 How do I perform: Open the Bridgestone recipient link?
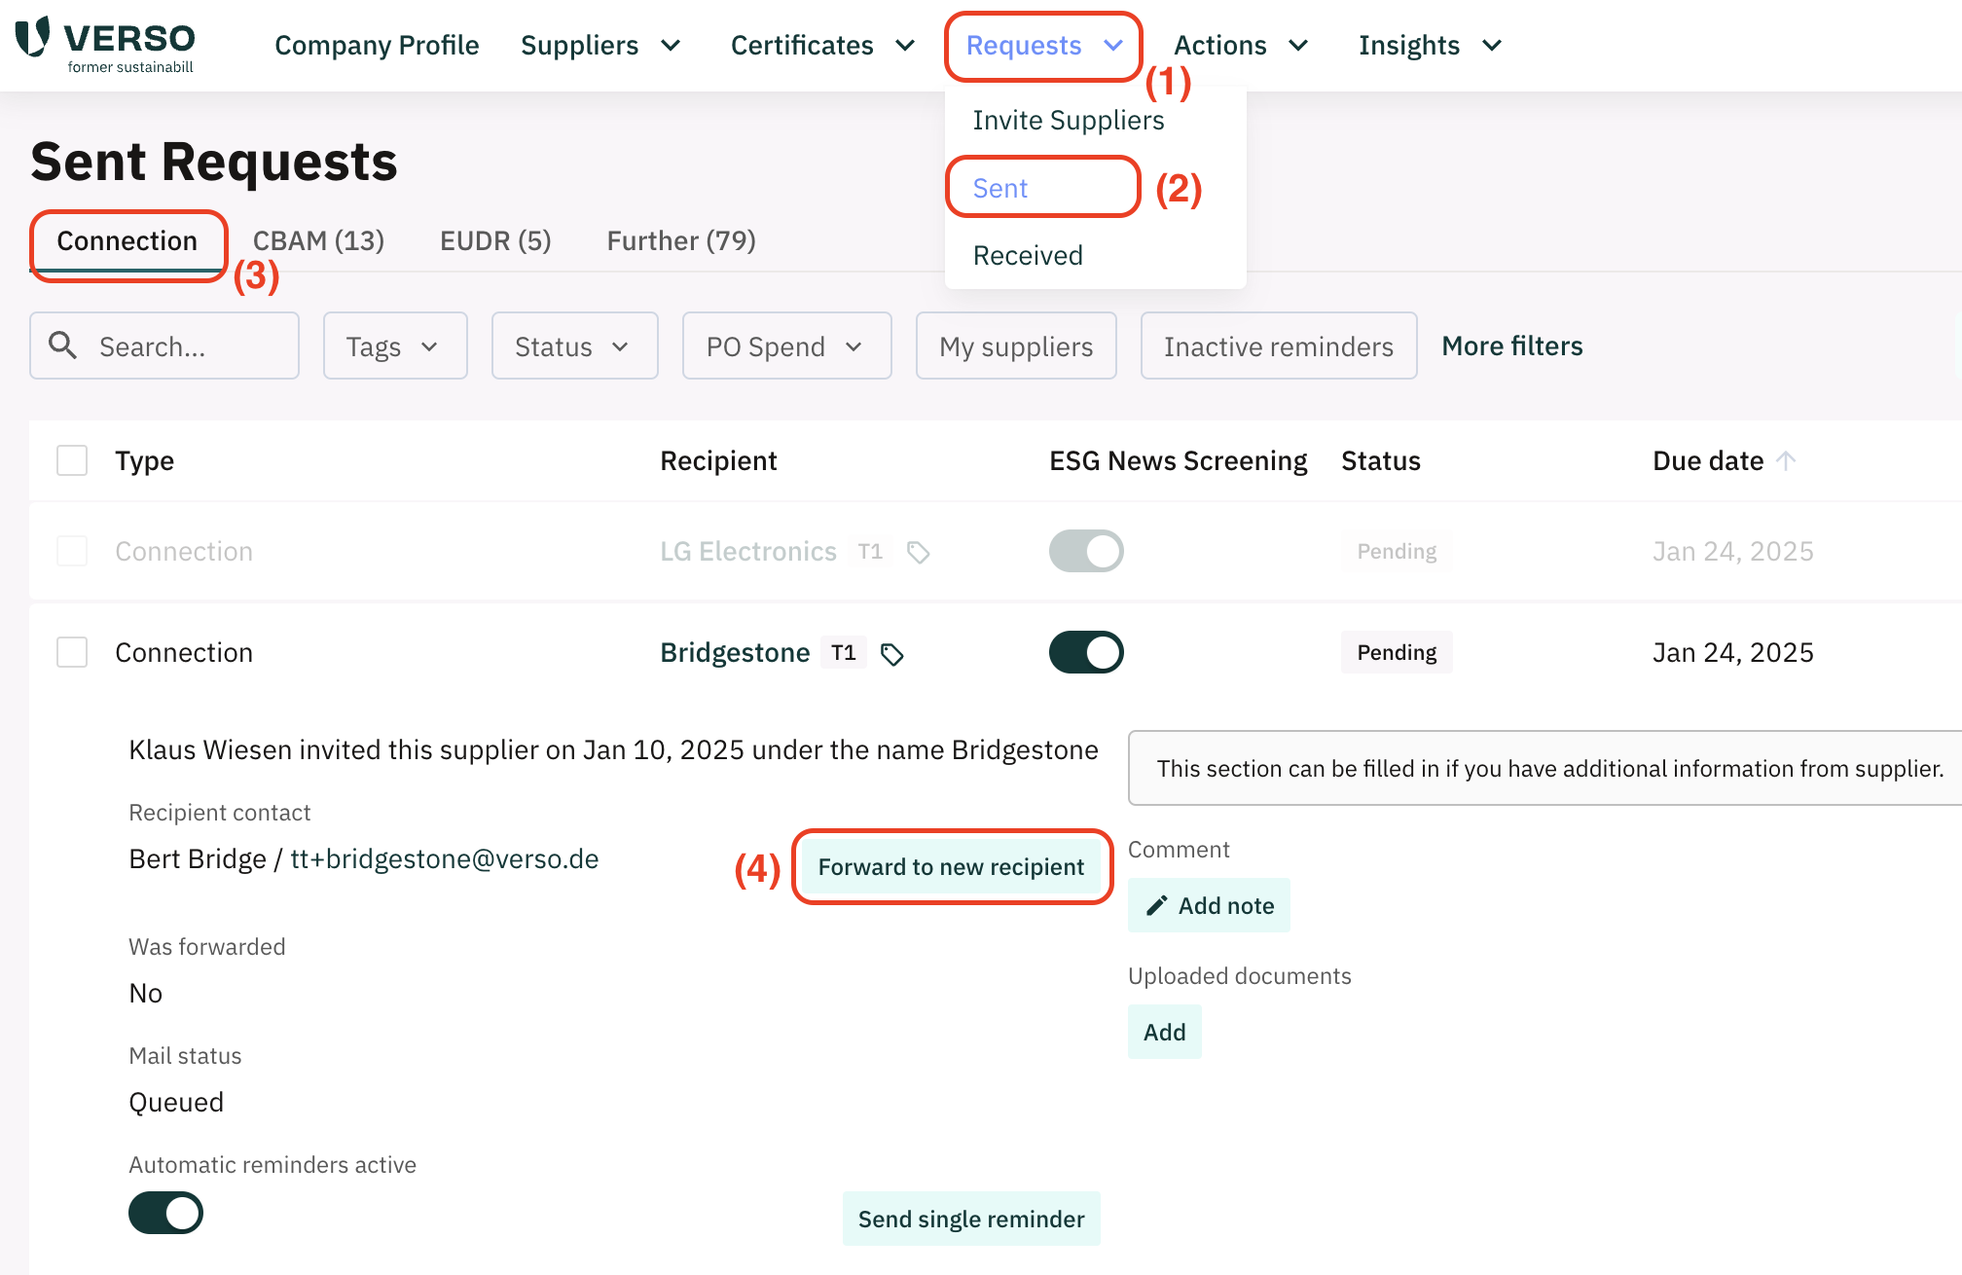[x=735, y=652]
